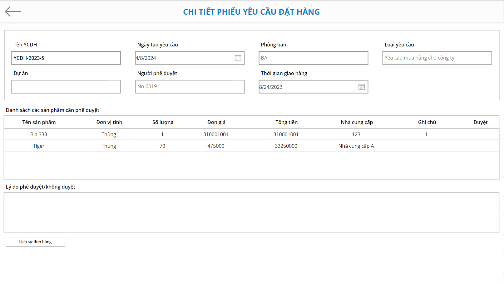This screenshot has height=284, width=504.
Task: Click the Lý do phê duyệt text area
Action: click(x=251, y=213)
